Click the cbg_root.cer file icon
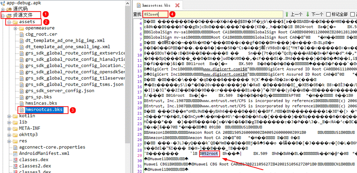Image resolution: width=357 pixels, height=173 pixels. point(21,34)
